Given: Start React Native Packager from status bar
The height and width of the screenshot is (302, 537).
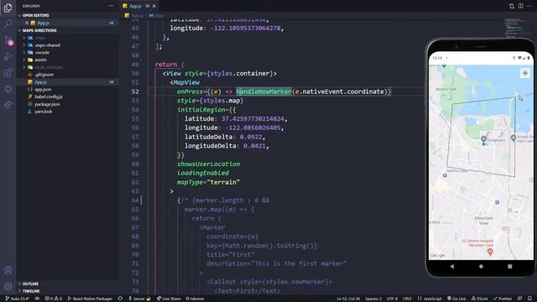Looking at the screenshot, I should pos(90,299).
